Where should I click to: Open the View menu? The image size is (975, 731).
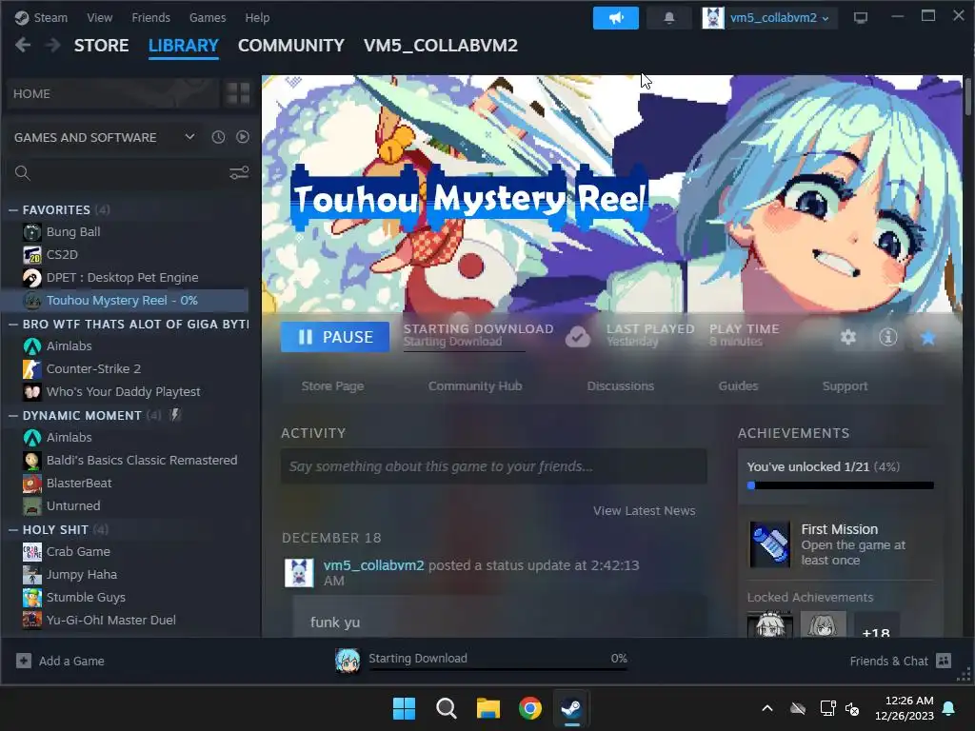tap(99, 17)
